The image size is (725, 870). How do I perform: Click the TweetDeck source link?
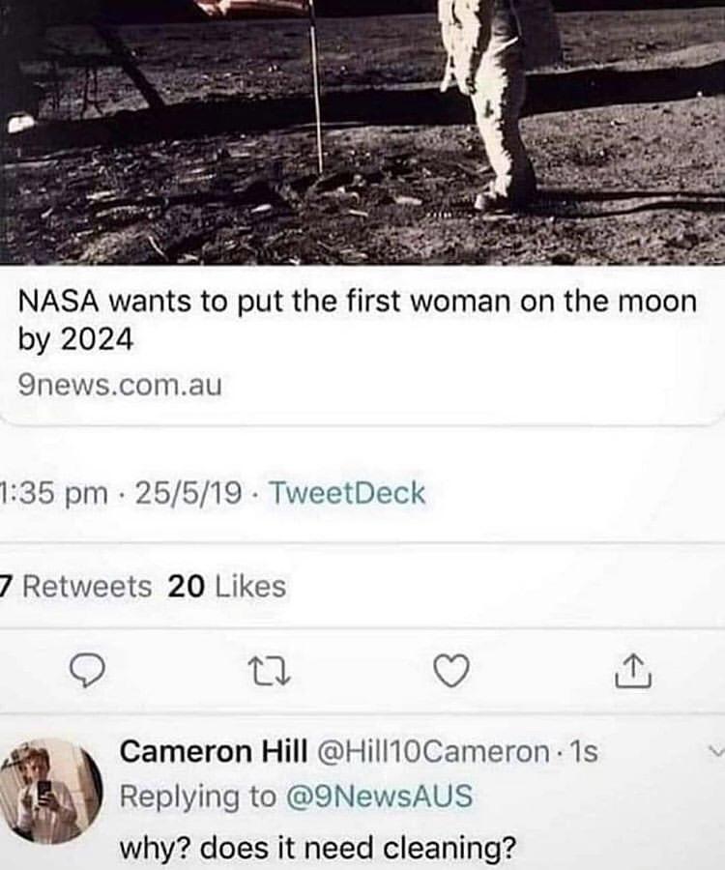coord(347,493)
